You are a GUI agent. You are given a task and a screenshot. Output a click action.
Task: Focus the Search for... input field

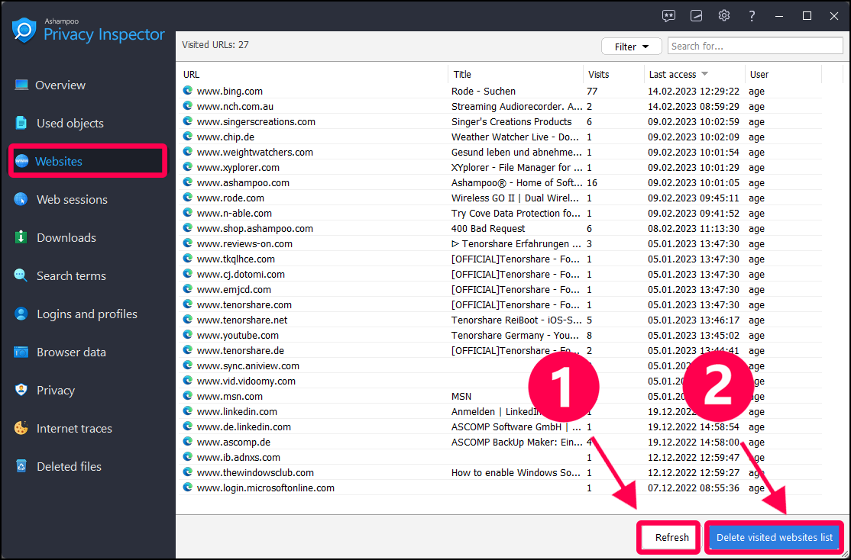pyautogui.click(x=755, y=46)
